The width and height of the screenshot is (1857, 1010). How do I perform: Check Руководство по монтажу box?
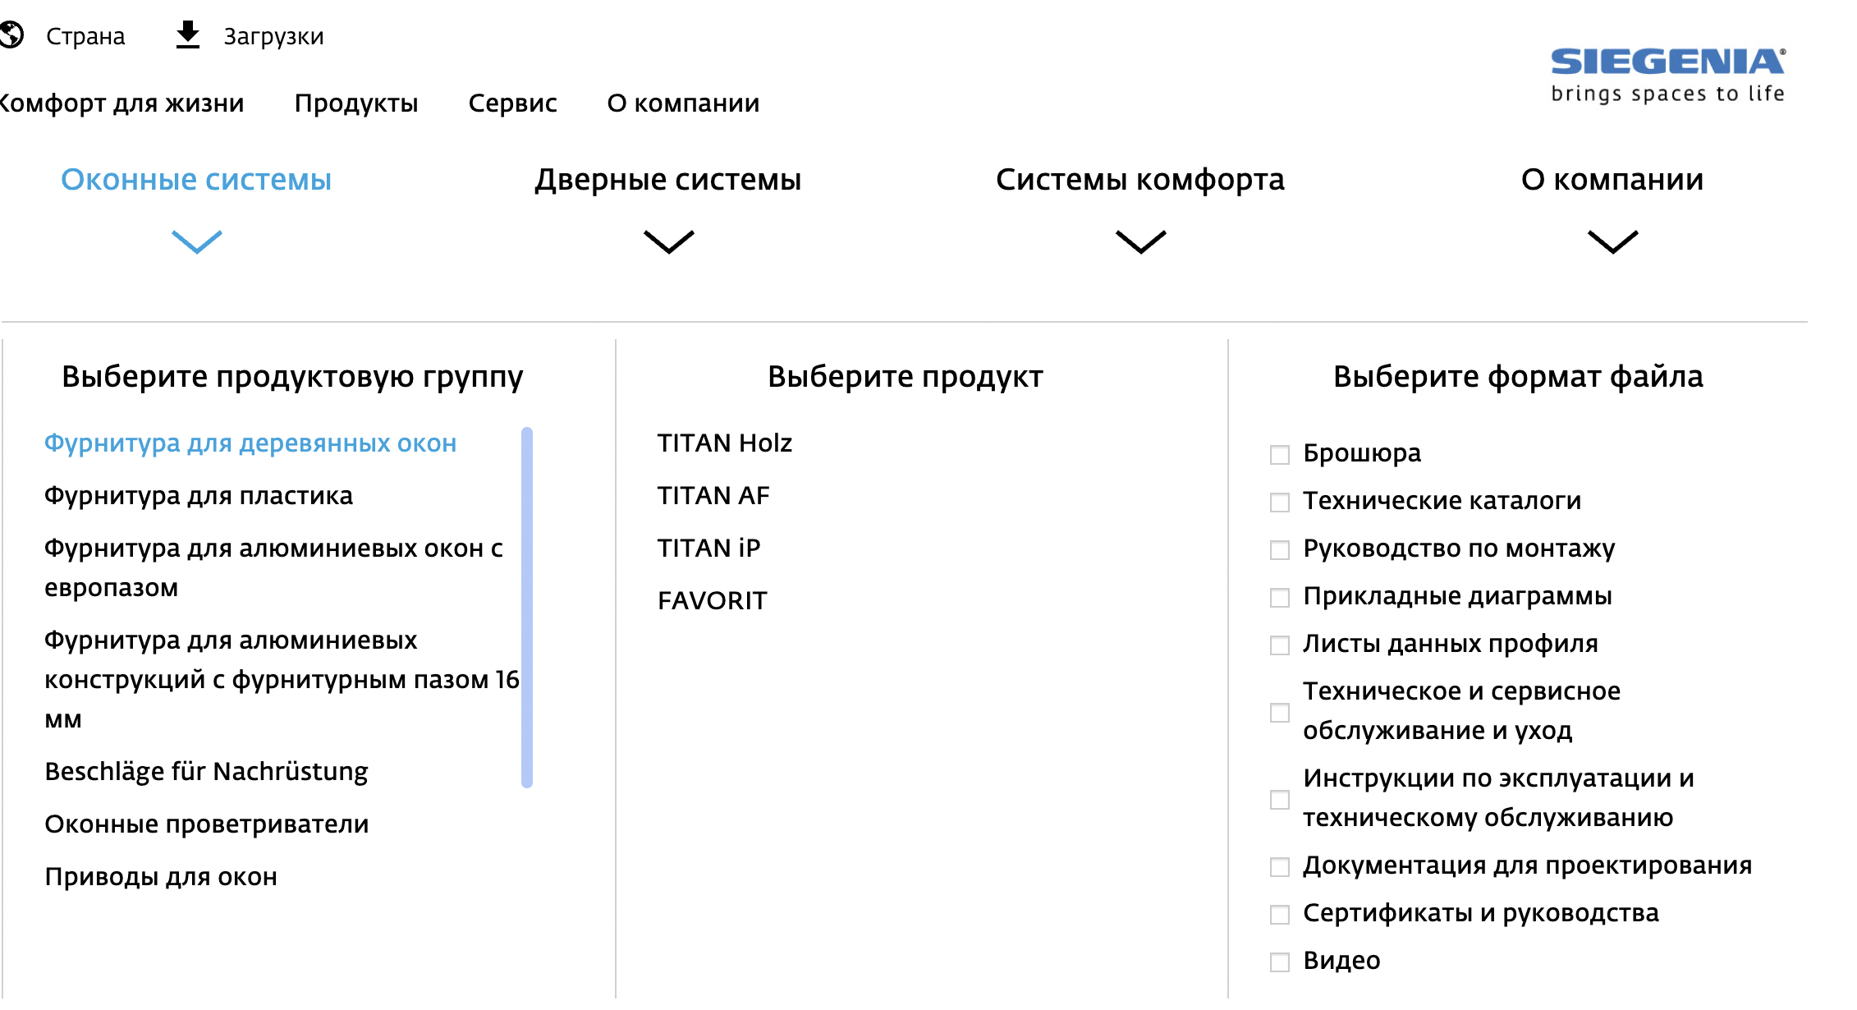click(x=1280, y=549)
